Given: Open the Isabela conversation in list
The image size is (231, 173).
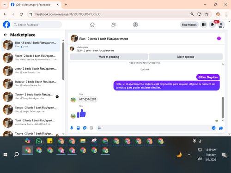Looking at the screenshot, I should (31, 84).
